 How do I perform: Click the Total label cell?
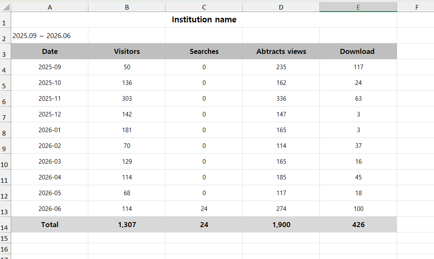tap(50, 225)
